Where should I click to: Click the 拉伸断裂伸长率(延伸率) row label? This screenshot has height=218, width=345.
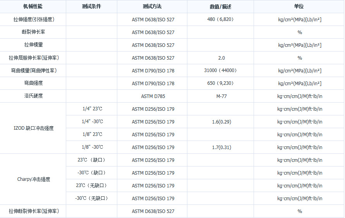point(33,211)
